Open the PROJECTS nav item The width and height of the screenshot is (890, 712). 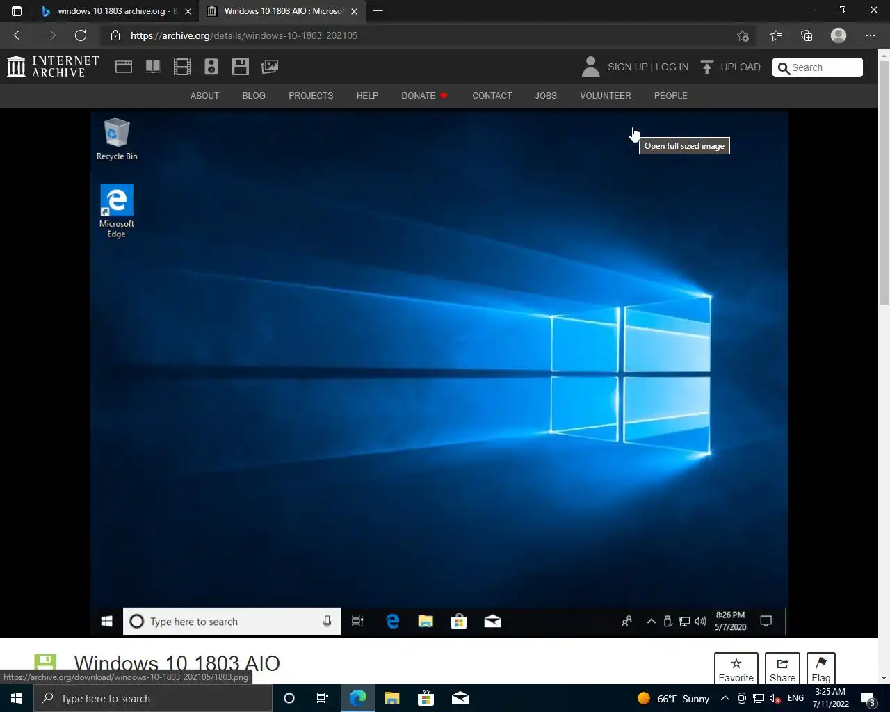pyautogui.click(x=311, y=96)
